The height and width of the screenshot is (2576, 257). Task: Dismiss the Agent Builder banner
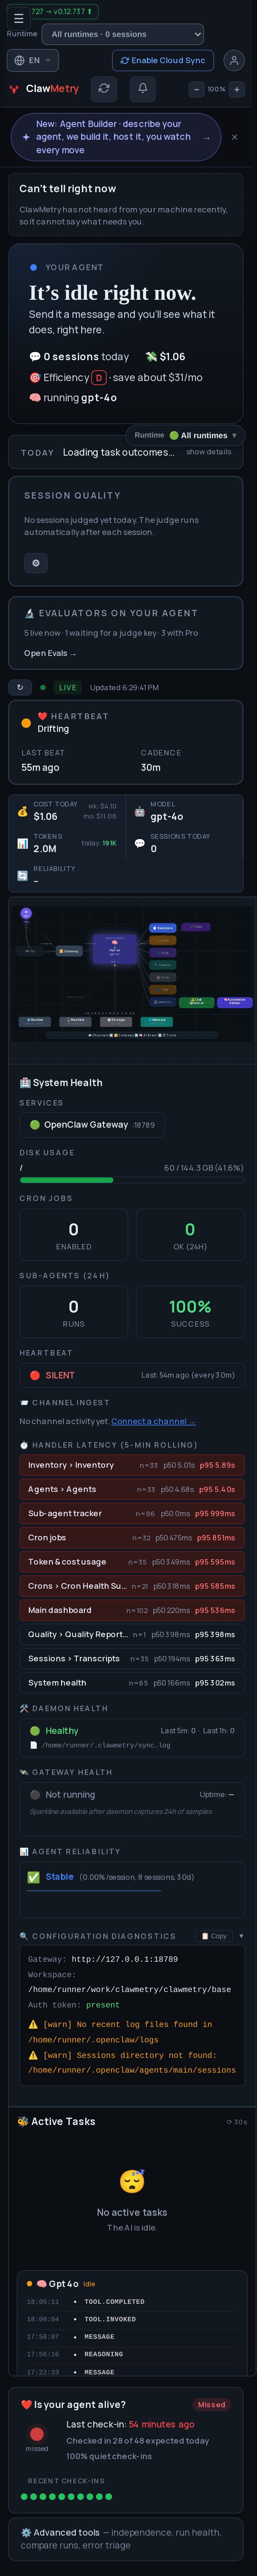234,137
